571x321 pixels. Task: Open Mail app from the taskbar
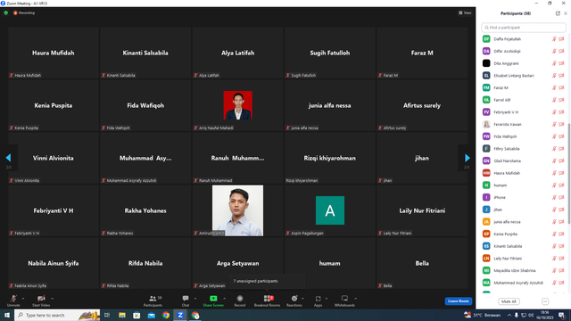pyautogui.click(x=151, y=315)
